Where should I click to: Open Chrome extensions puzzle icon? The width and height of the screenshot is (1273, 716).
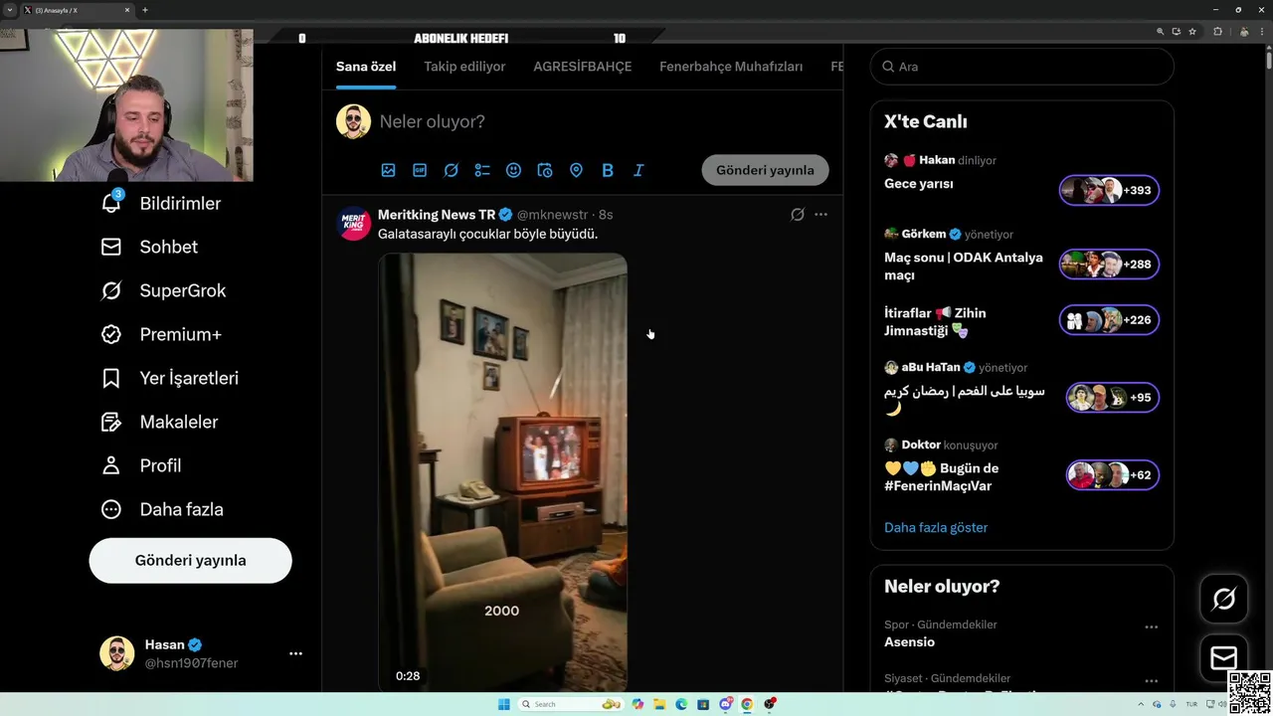click(1217, 31)
